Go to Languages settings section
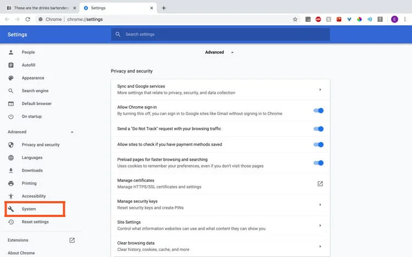 tap(32, 157)
